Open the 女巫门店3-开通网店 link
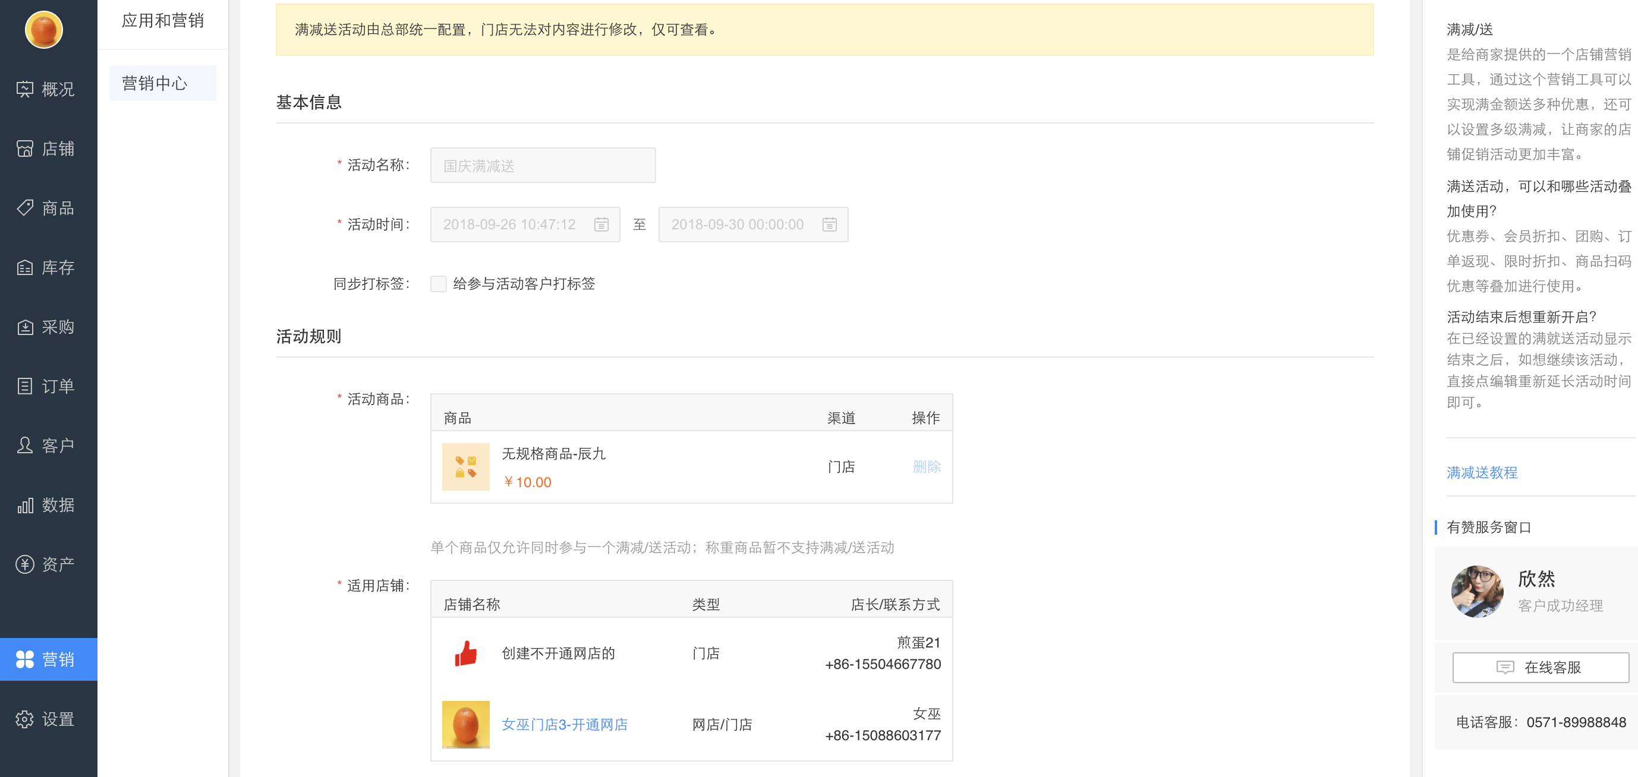This screenshot has width=1638, height=777. [564, 724]
